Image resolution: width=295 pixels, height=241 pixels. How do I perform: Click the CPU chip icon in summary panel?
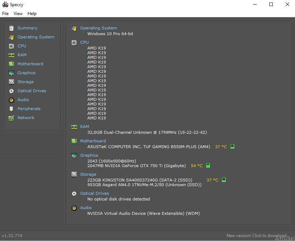click(x=74, y=43)
